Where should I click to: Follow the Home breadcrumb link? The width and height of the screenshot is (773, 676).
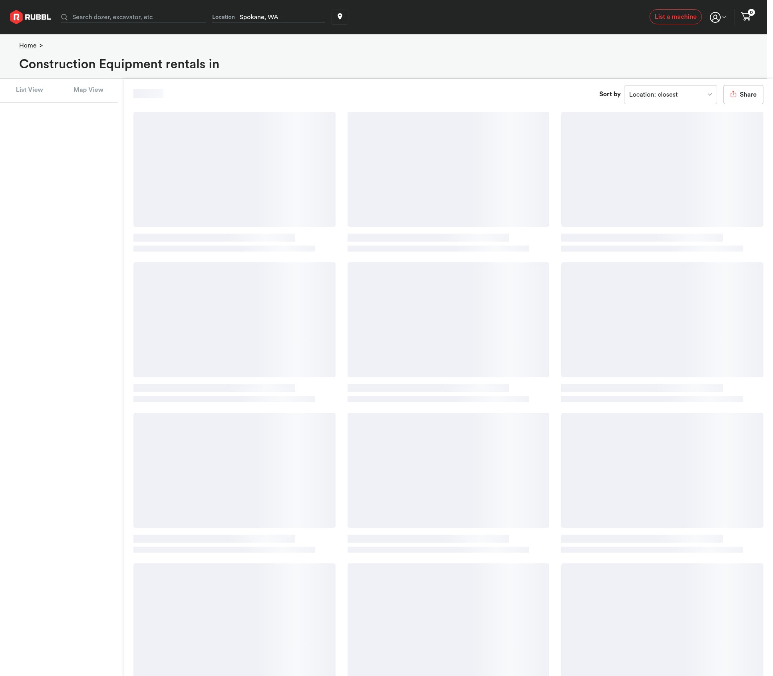[28, 46]
